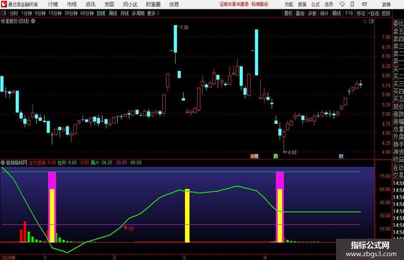
Task: Switch to the 60分钟 period tab
Action: [87, 13]
